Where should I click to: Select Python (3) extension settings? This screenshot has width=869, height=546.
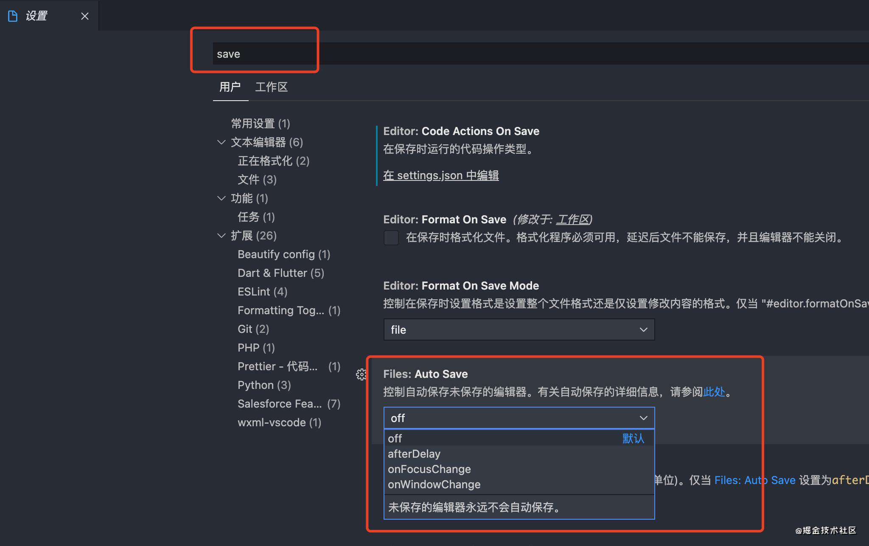264,385
